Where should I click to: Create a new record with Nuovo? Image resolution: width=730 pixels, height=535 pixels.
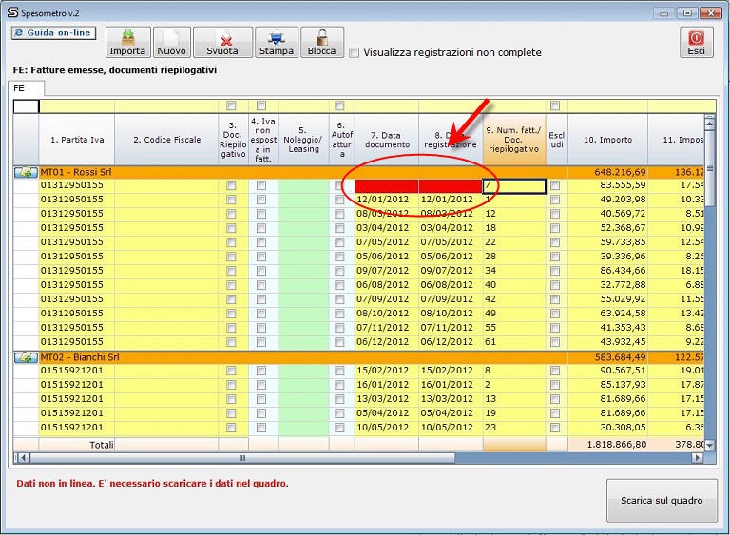[x=171, y=42]
